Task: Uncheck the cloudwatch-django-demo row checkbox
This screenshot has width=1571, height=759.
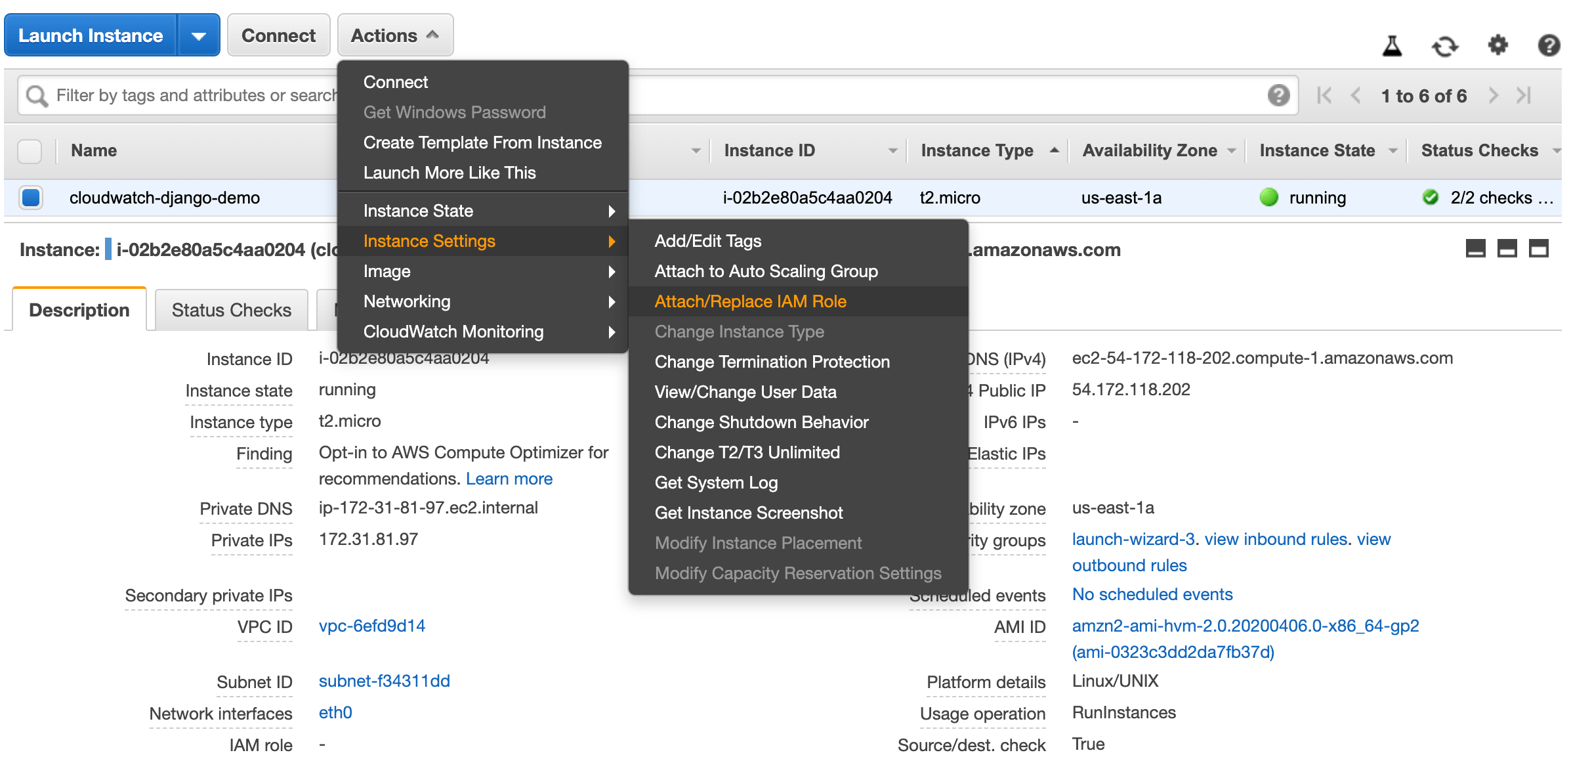Action: pos(31,197)
